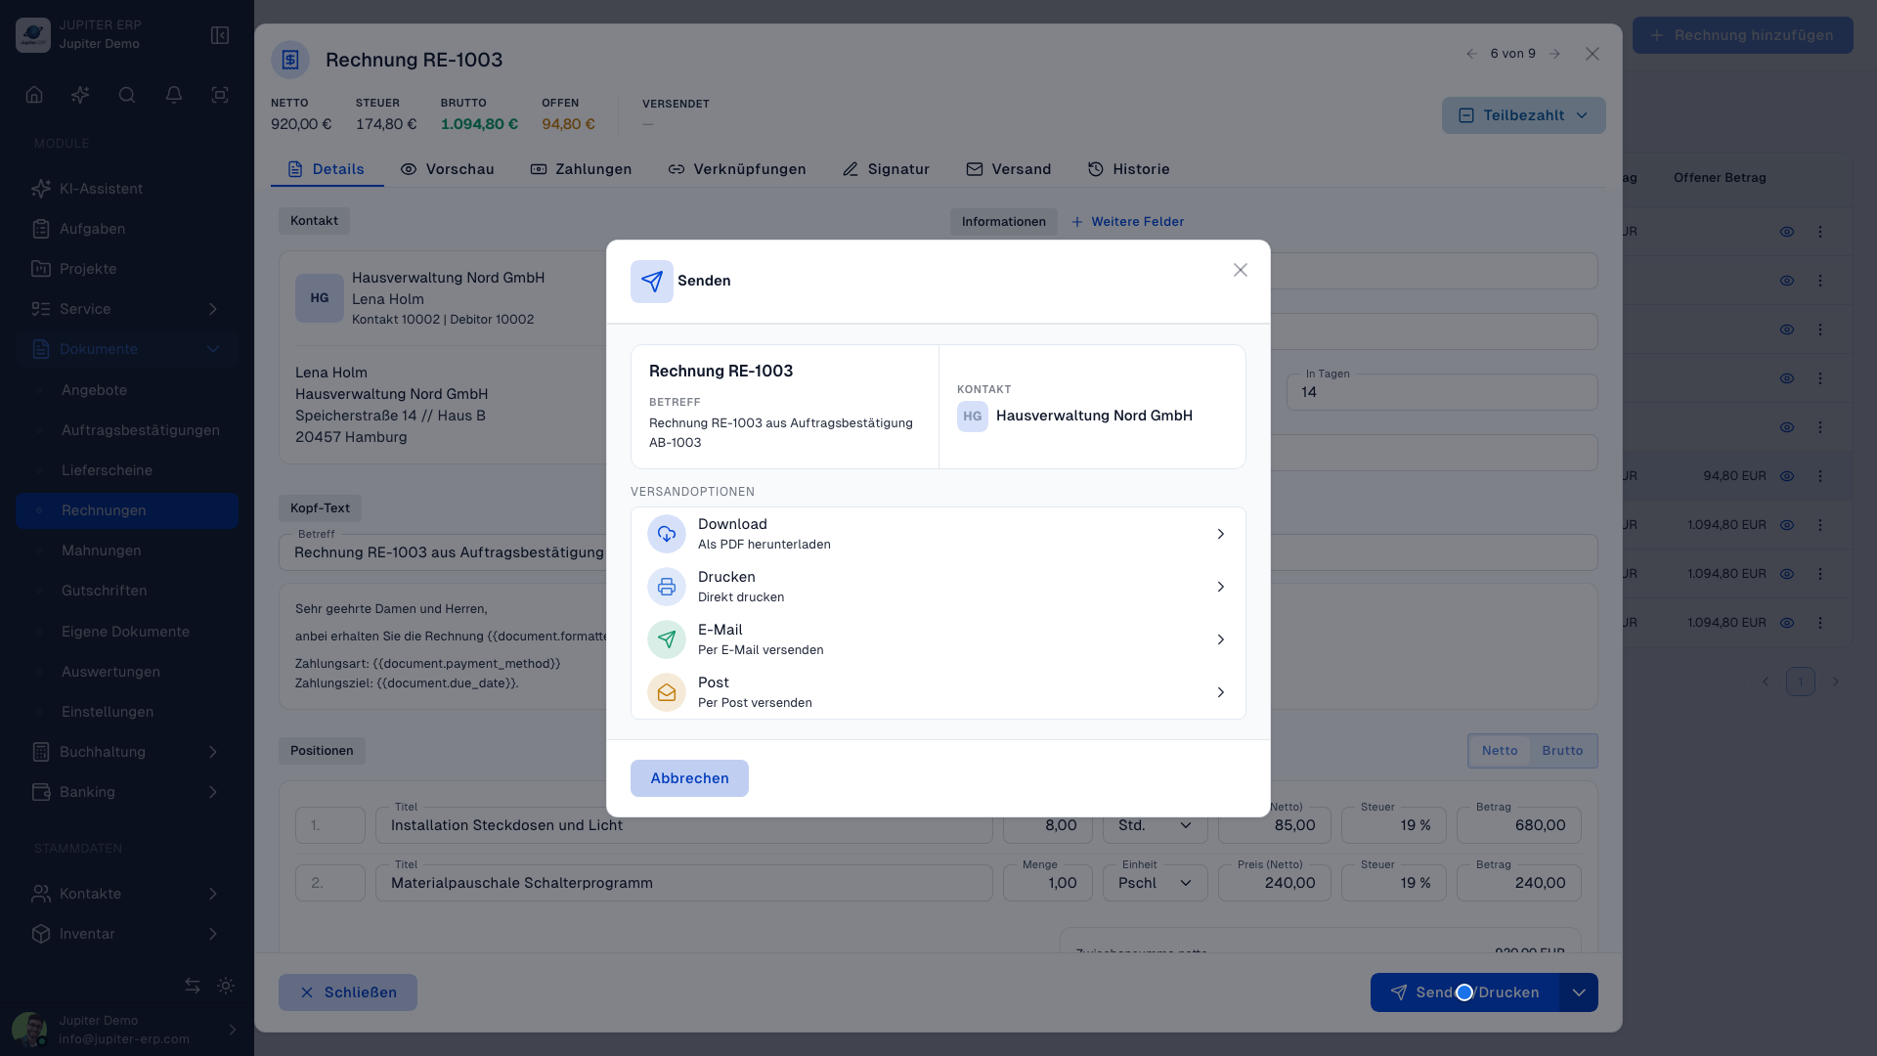Click the scan icon in sidebar toolbar
The width and height of the screenshot is (1877, 1056).
point(220,95)
